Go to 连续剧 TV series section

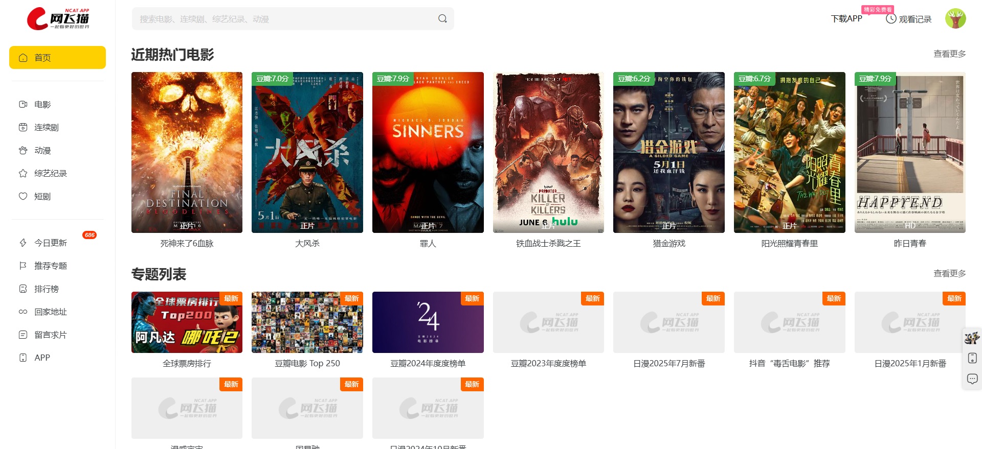point(46,127)
